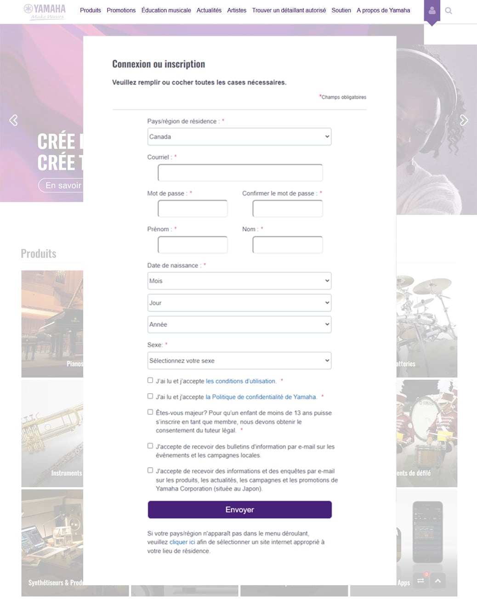The height and width of the screenshot is (599, 477).
Task: Click the left carousel arrow
Action: point(13,120)
